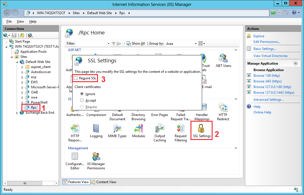Open HTTP Response Headers feature
Image resolution: width=304 pixels, height=195 pixels.
click(75, 133)
